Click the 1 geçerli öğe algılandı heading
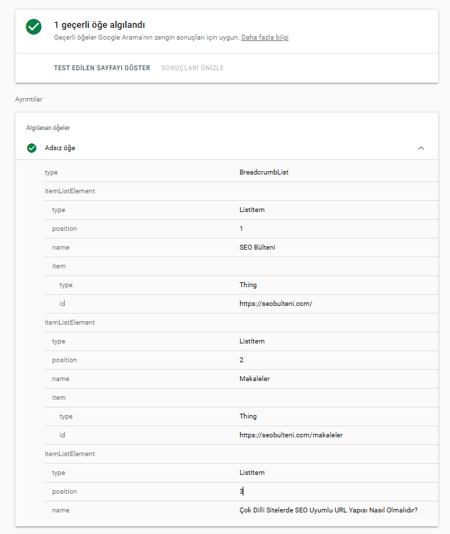Viewport: 450px width, 534px height. point(99,25)
